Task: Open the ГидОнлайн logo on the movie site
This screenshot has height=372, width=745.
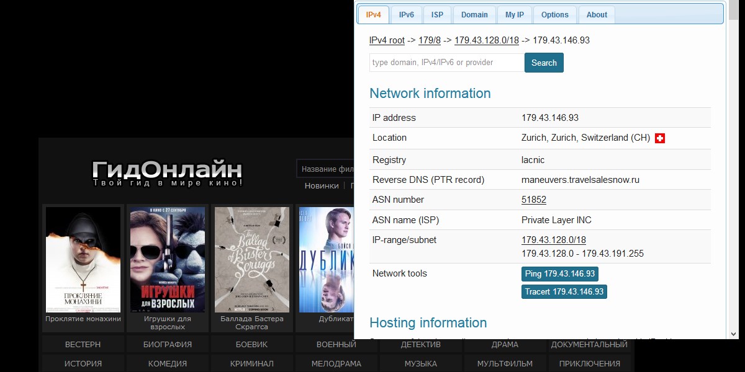Action: coord(167,173)
